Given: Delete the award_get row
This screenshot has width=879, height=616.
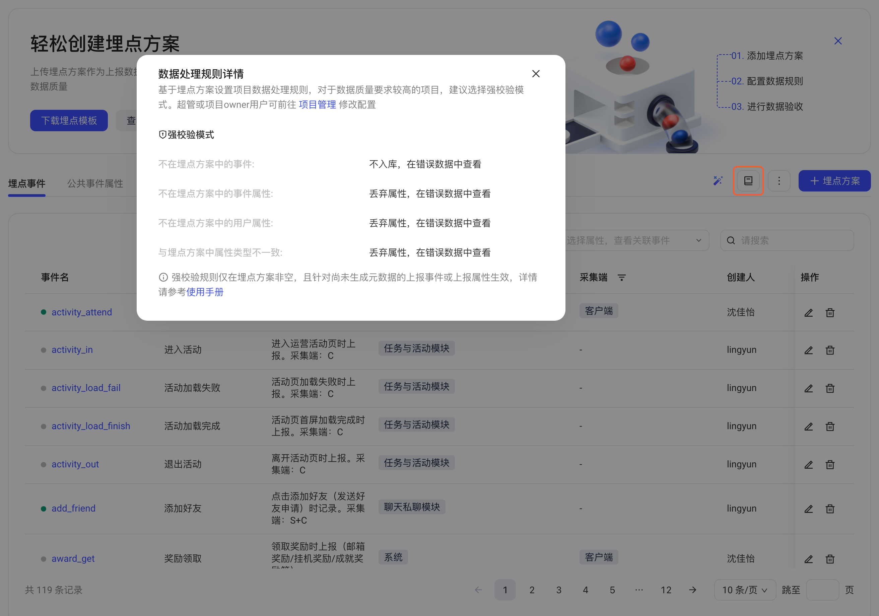Looking at the screenshot, I should 830,559.
